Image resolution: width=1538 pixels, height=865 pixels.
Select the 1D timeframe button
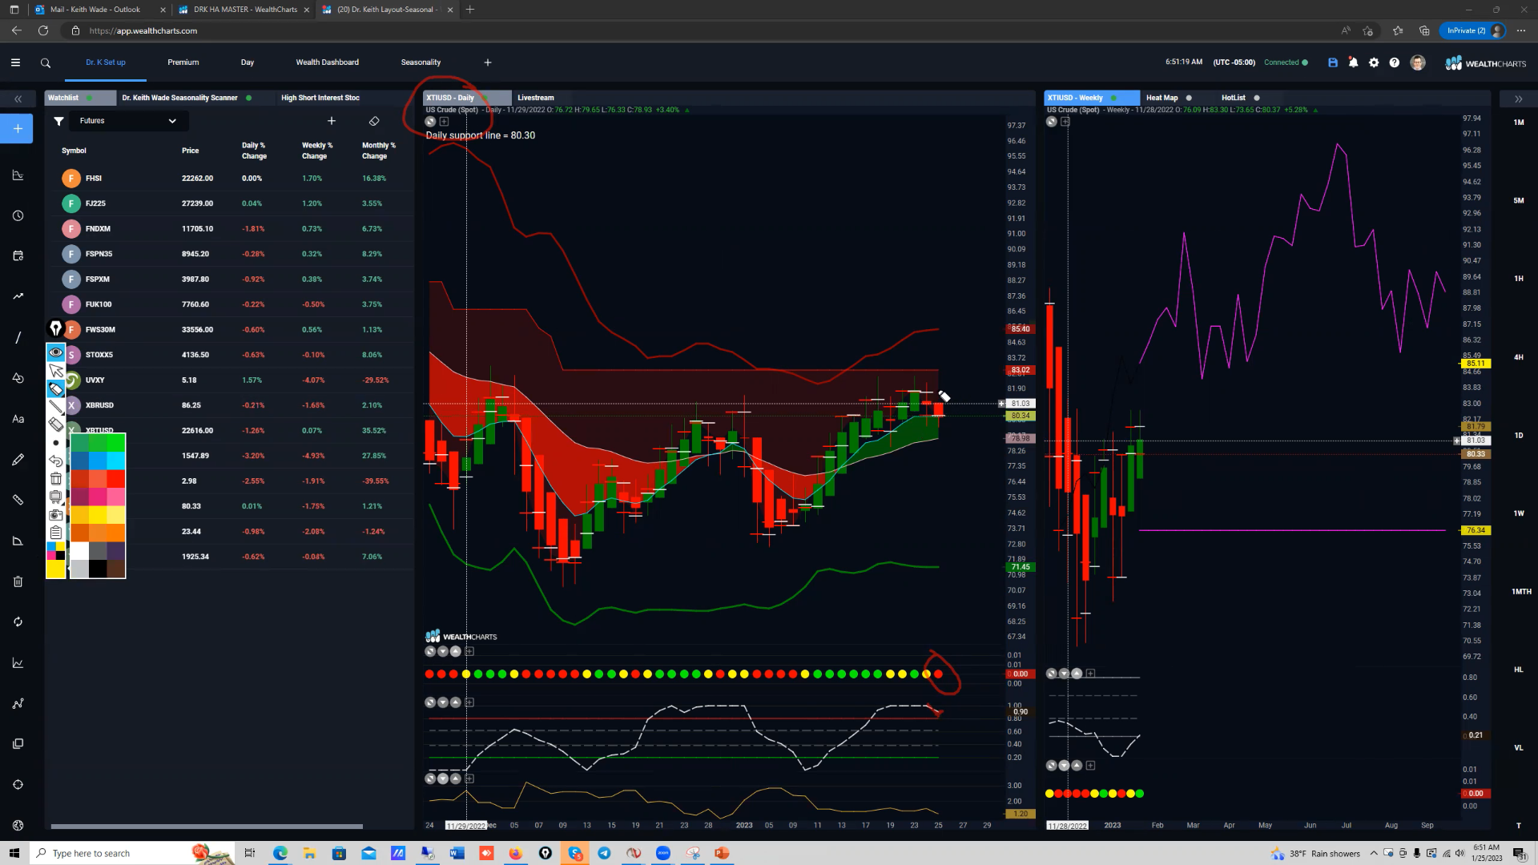tap(1519, 436)
